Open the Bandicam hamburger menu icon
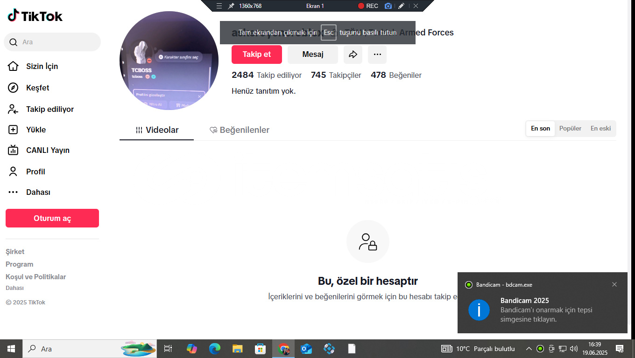 (x=219, y=6)
